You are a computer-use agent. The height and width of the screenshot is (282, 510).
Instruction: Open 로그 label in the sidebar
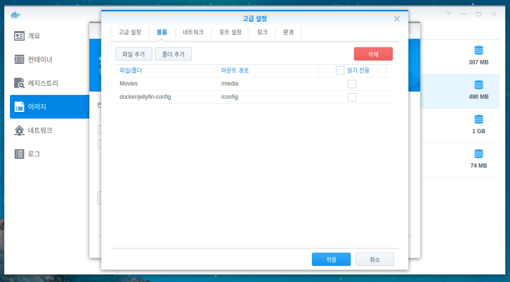click(34, 154)
